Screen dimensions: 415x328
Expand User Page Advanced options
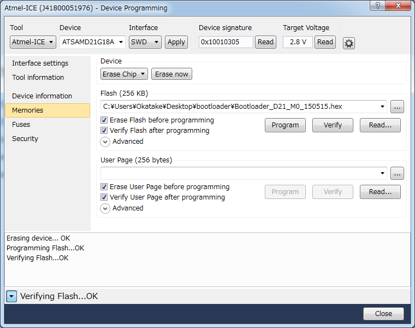click(x=105, y=208)
